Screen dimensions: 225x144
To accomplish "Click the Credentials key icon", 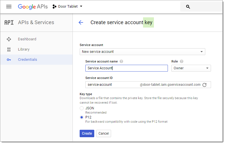I will (x=9, y=60).
